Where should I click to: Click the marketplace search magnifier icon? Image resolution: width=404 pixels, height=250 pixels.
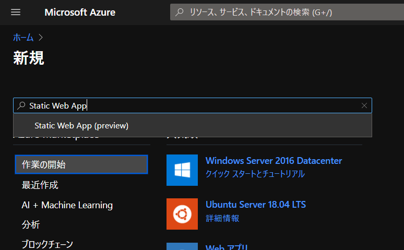click(21, 105)
